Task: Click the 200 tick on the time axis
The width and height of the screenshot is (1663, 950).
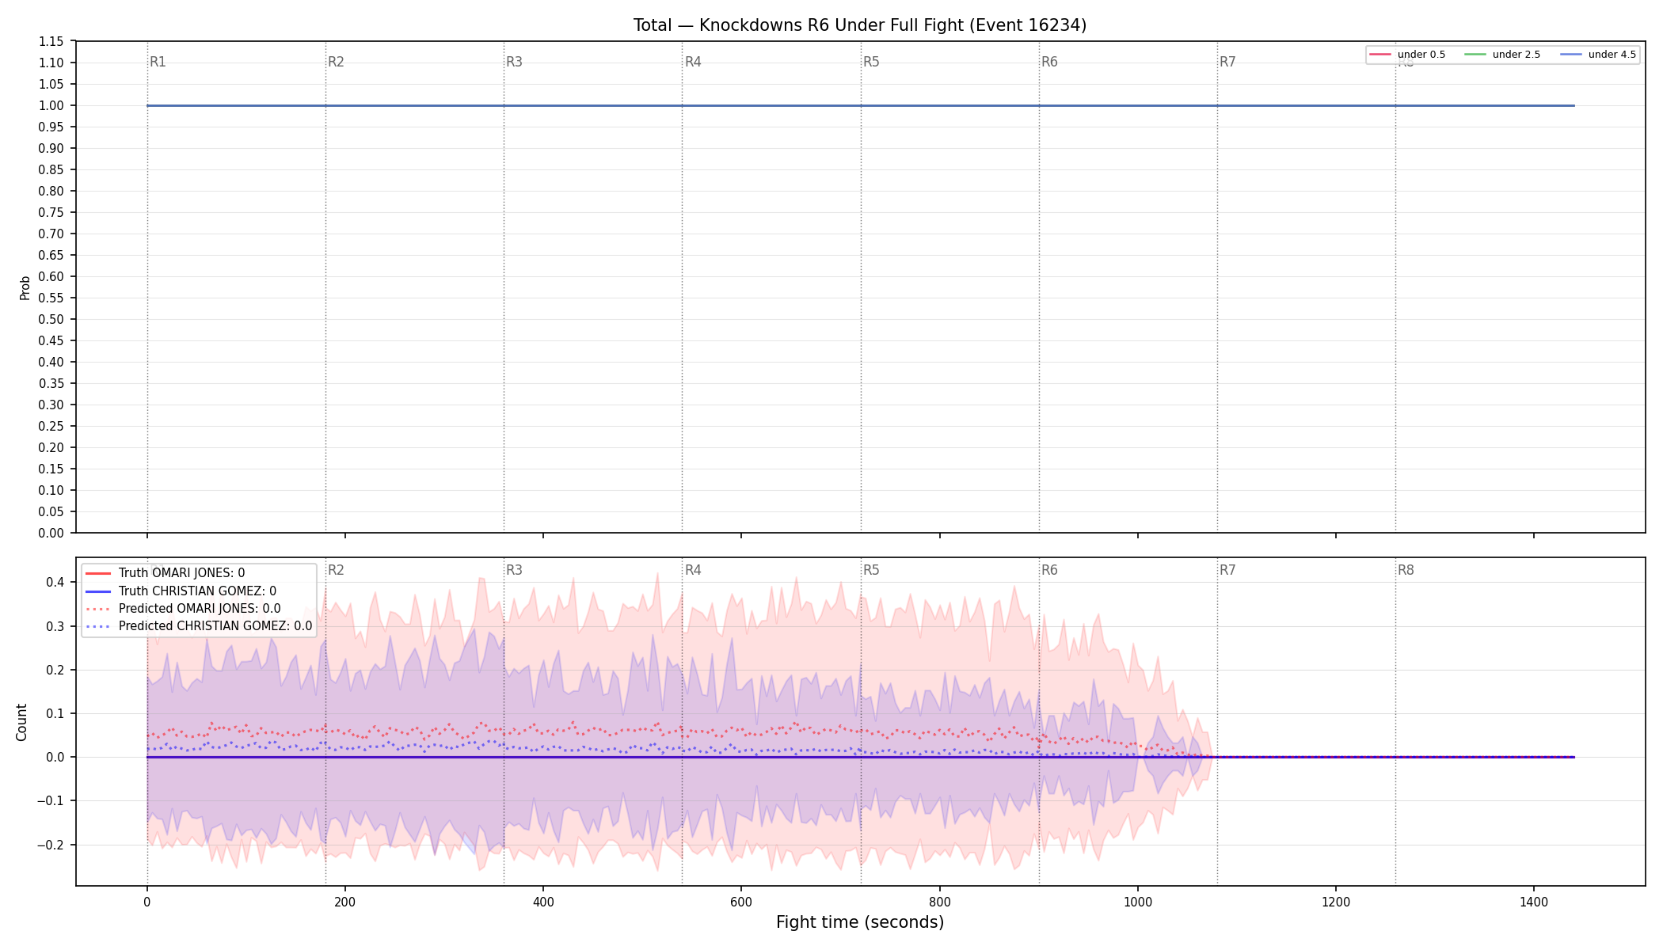Action: tap(345, 902)
